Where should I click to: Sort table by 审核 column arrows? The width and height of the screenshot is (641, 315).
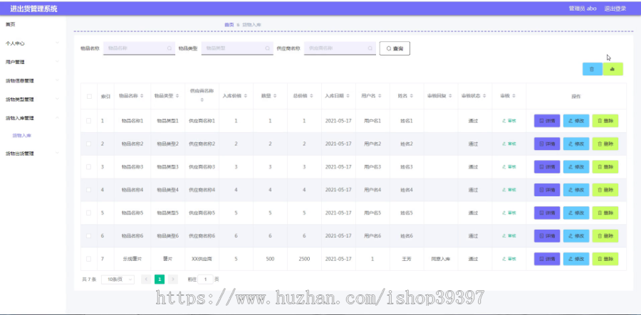[514, 96]
